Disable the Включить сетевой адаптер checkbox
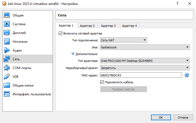Image resolution: width=196 pixels, height=123 pixels. (x=61, y=33)
